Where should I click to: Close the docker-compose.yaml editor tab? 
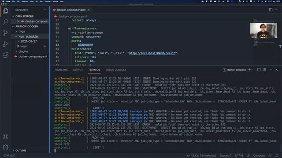(89, 10)
